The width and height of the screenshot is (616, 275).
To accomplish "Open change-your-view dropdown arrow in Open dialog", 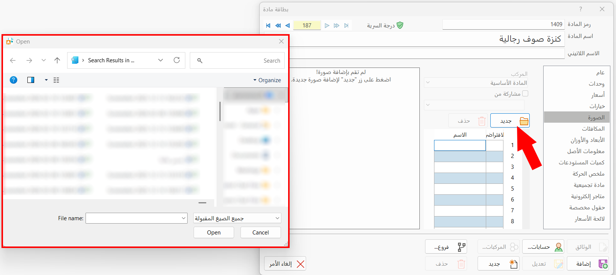I will [46, 80].
